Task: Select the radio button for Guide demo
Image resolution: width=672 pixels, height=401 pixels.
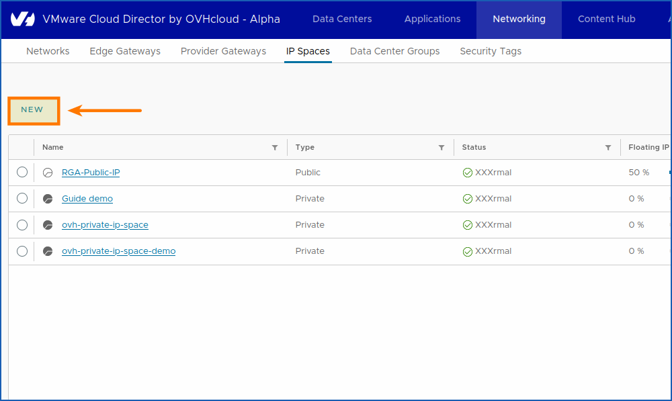Action: 22,198
